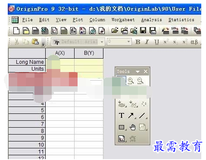Click the Open project folder icon
Screen dimensions: 206x160
(x=115, y=31)
